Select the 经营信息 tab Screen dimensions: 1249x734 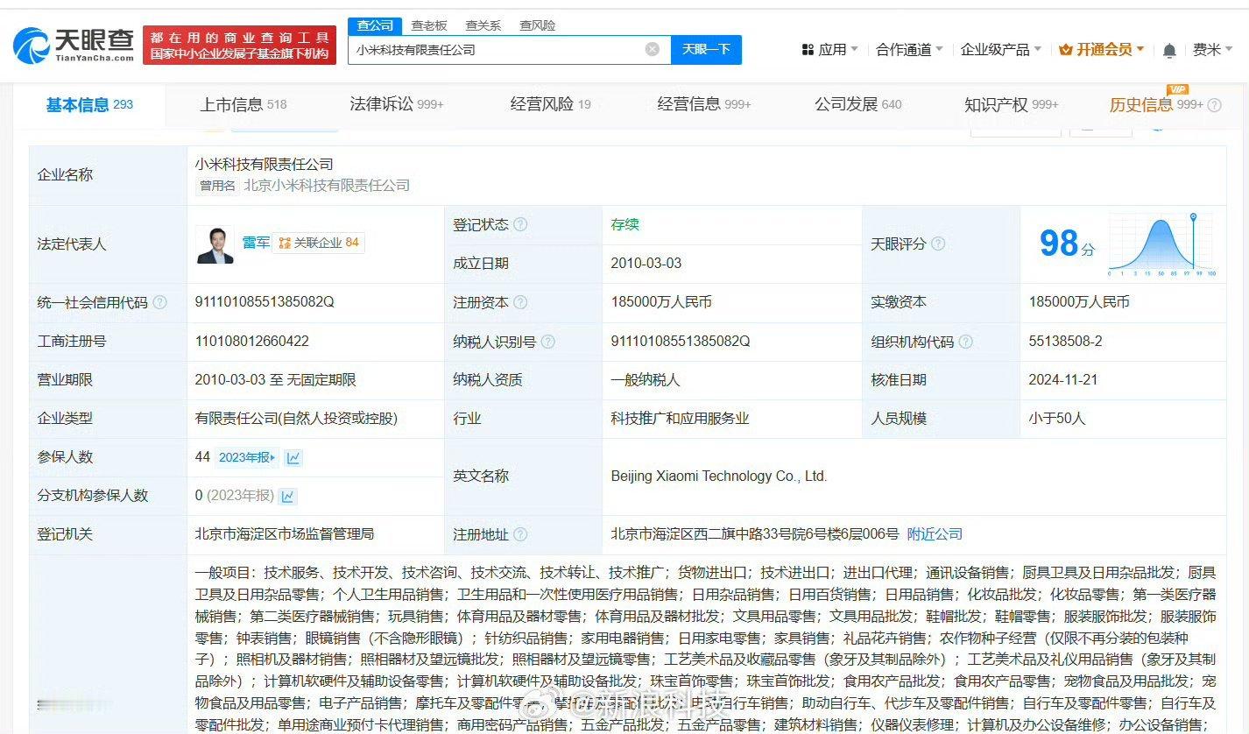(704, 105)
